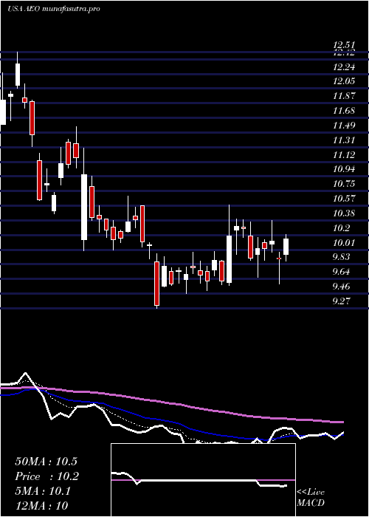Click the tall white candlestick spanning 10.9 to 10.1
Screen dimensions: 369x517
pos(84,207)
